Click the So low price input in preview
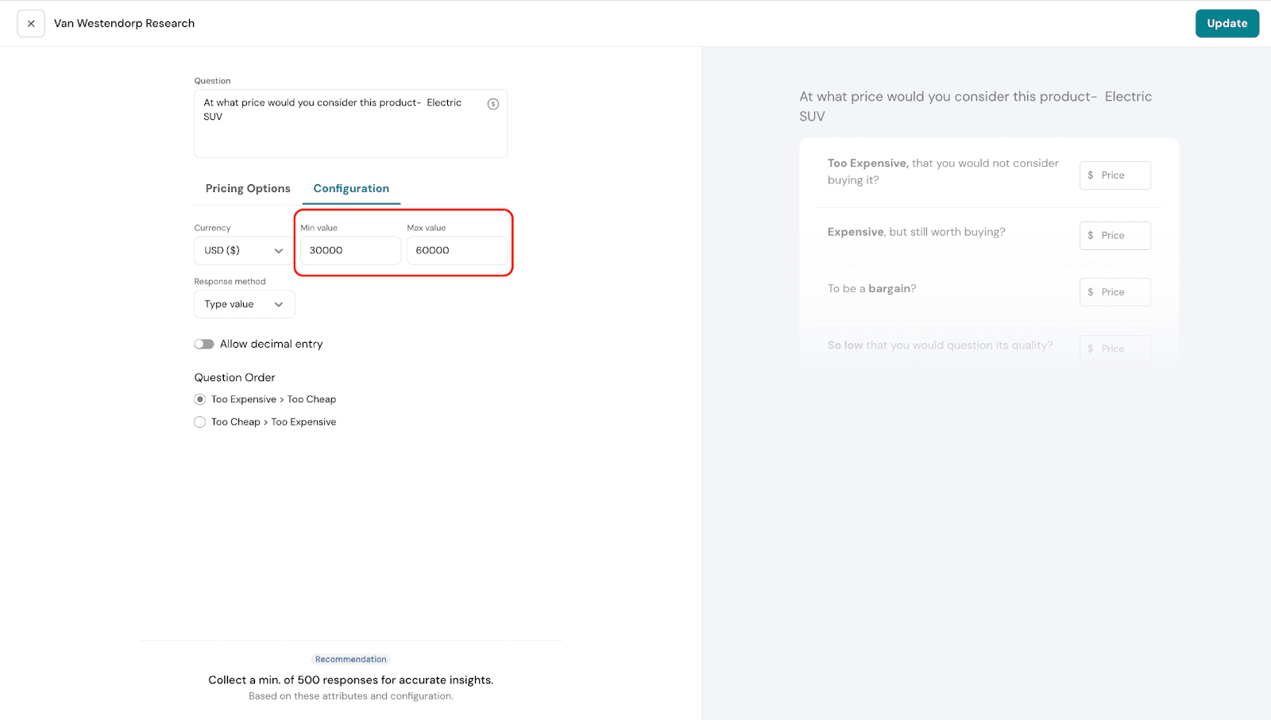 [x=1115, y=349]
